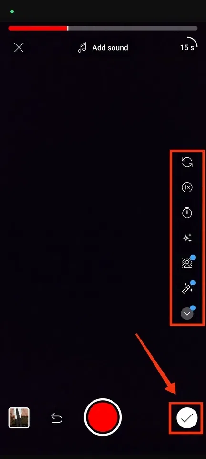Screen dimensions: 206x459
Task: Open the countdown timer tool
Action: coord(187,212)
